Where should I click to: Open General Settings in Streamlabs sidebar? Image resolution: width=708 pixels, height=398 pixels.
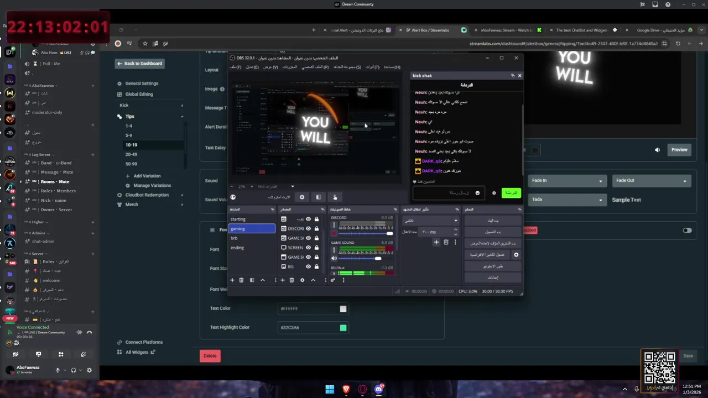[142, 83]
